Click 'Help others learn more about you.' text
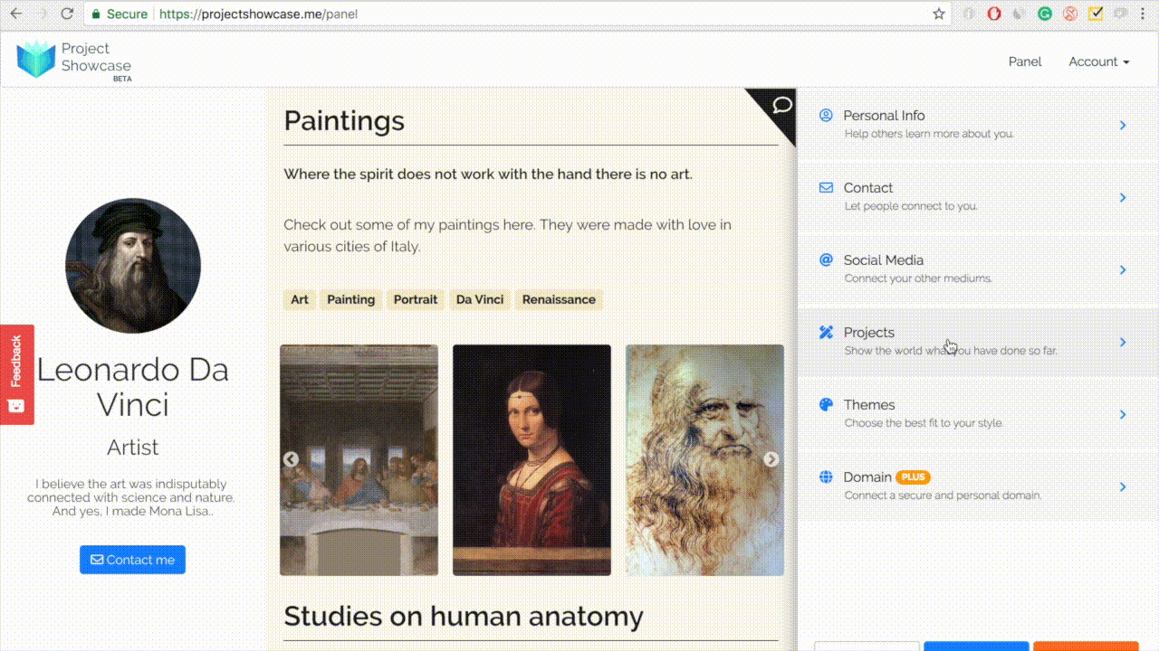 [929, 134]
